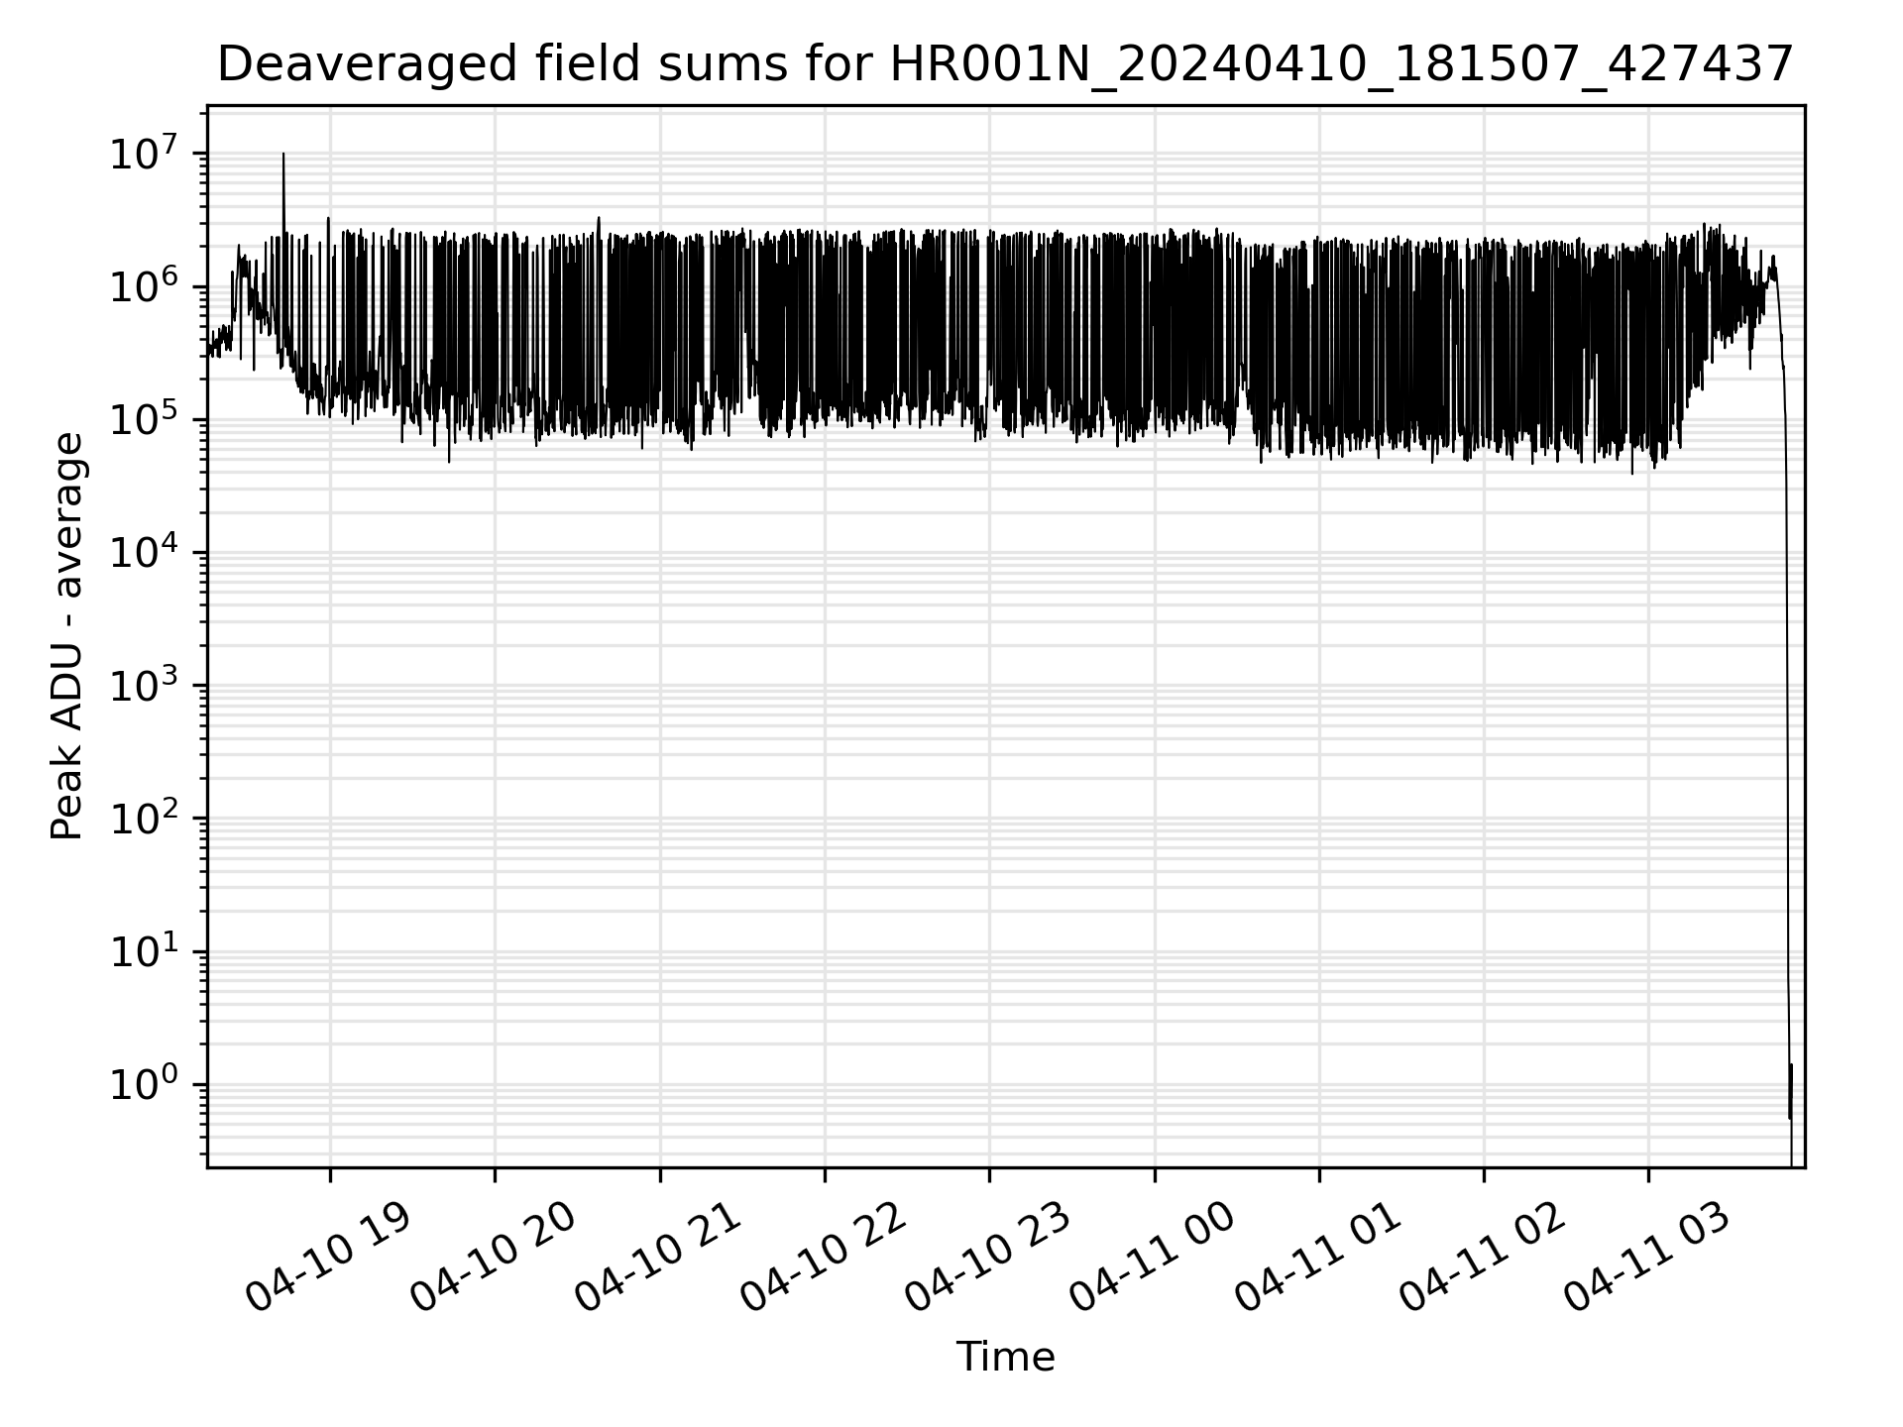Click the y-axis tick label 10^7

click(x=145, y=153)
